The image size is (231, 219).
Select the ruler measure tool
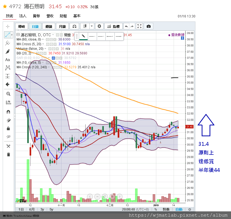[8, 102]
